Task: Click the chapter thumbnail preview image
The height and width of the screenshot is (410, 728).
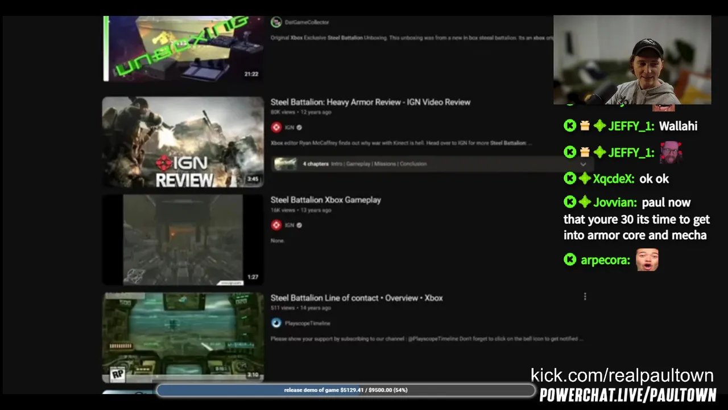Action: 286,164
